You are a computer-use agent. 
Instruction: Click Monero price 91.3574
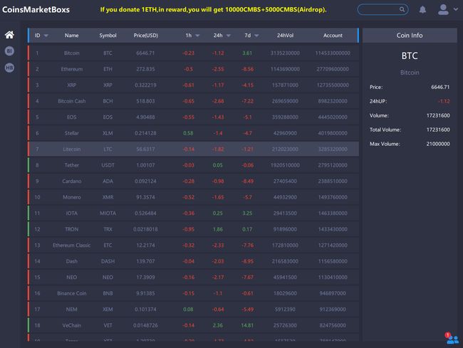[x=145, y=197]
